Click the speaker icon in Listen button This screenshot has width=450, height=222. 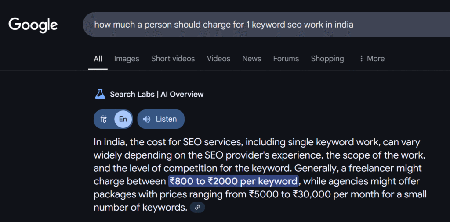pyautogui.click(x=147, y=119)
